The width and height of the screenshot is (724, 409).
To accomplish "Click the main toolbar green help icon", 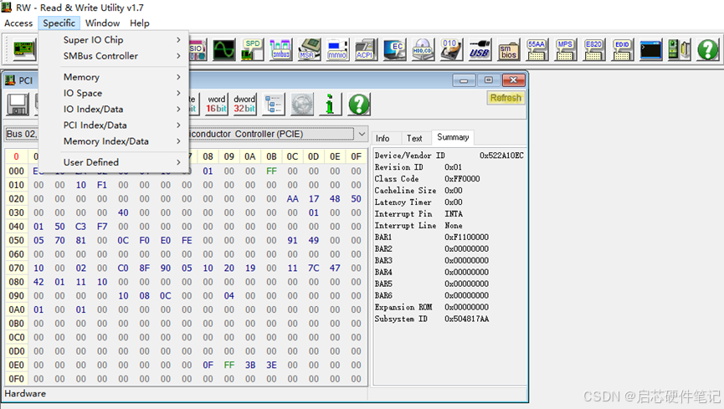I will (707, 50).
